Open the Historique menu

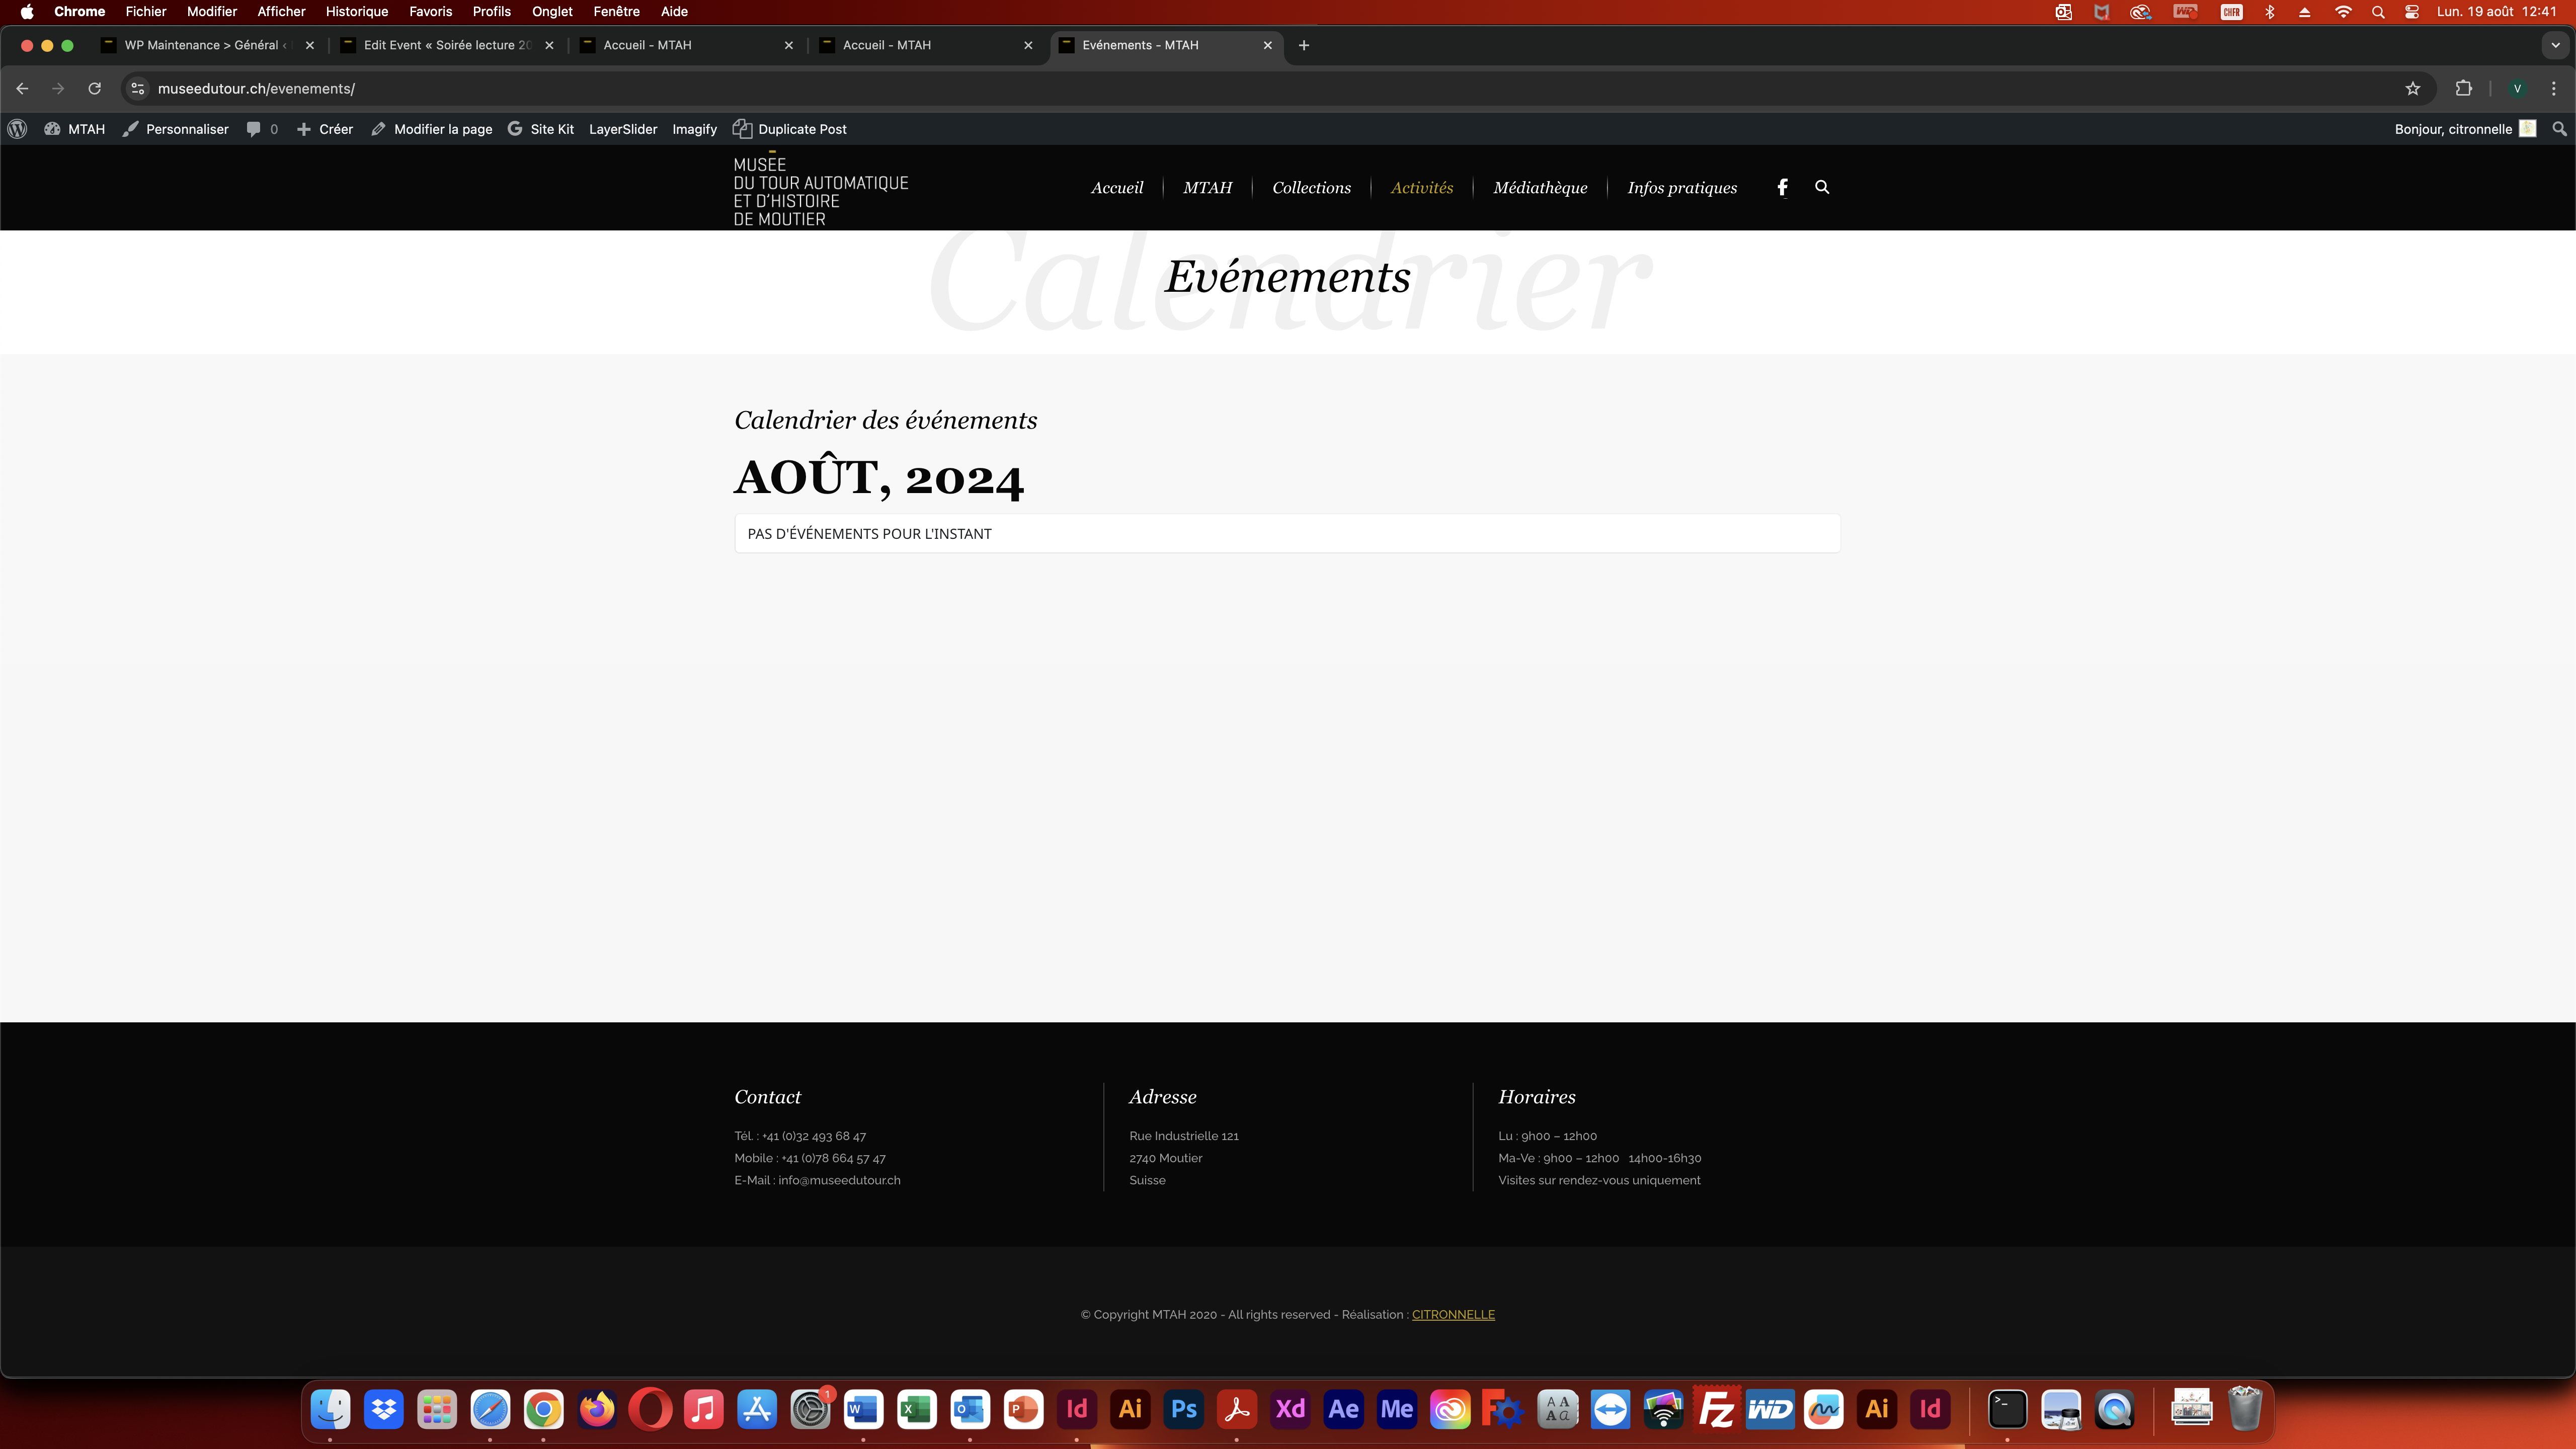coord(357,12)
